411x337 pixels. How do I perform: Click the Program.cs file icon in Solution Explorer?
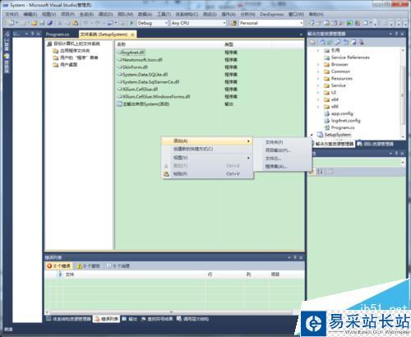[326, 127]
